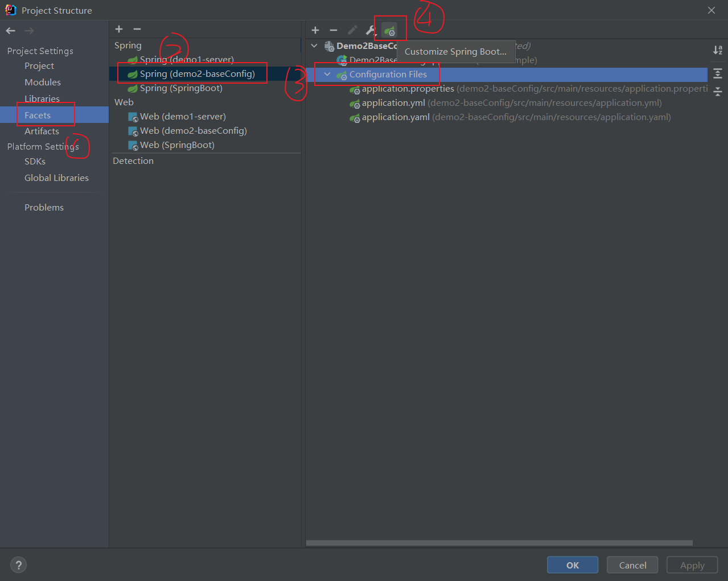Select application.properties config file
Image resolution: width=728 pixels, height=581 pixels.
pos(408,89)
